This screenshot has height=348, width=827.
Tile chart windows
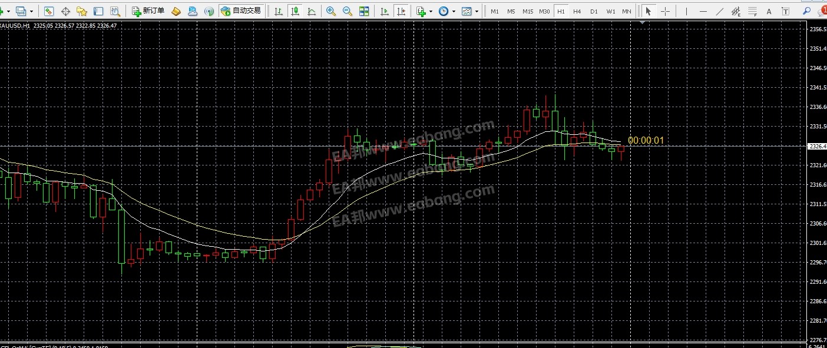pos(364,11)
